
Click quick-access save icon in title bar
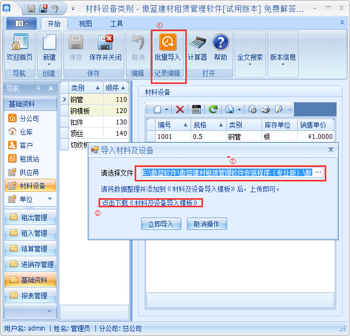click(31, 9)
